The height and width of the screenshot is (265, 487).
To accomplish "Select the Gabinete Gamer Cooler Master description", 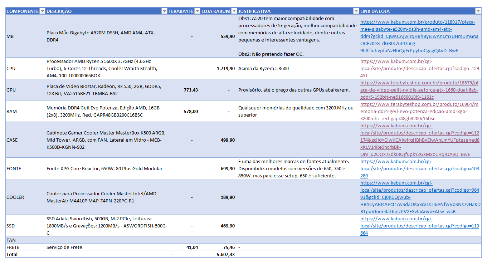I will click(107, 140).
